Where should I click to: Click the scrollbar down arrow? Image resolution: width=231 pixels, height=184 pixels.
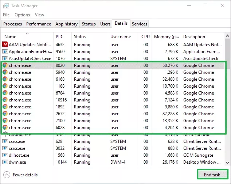(x=227, y=163)
